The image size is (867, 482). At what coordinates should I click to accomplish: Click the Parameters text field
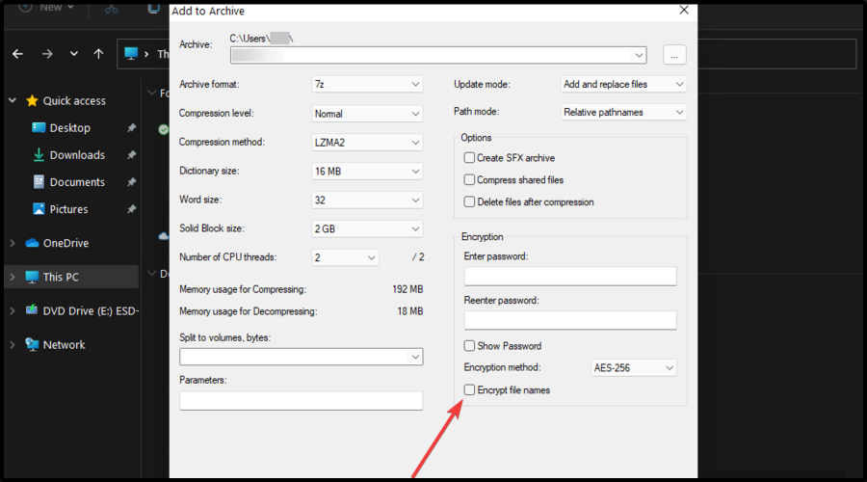coord(301,401)
